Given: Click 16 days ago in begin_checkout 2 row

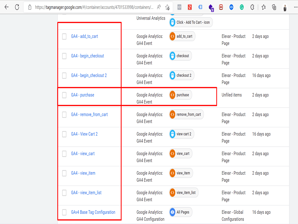Looking at the screenshot, I should coord(261,76).
